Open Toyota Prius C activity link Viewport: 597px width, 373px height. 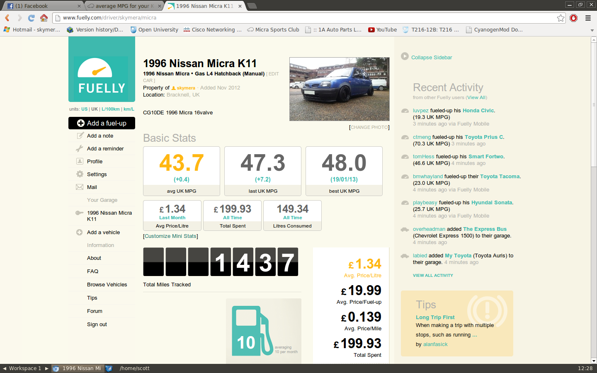[x=484, y=137]
